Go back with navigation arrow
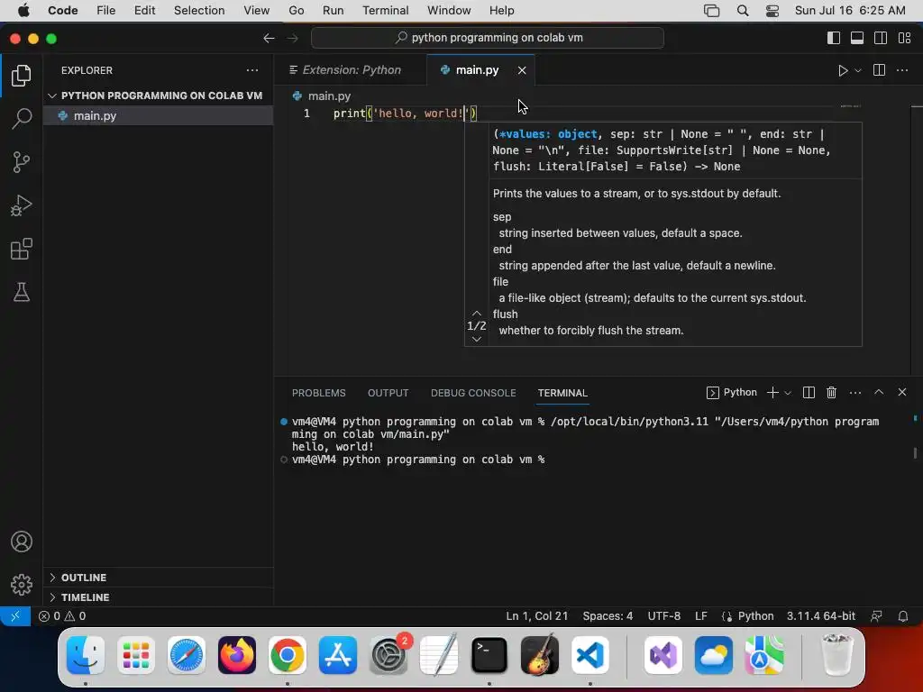923x692 pixels. tap(269, 38)
